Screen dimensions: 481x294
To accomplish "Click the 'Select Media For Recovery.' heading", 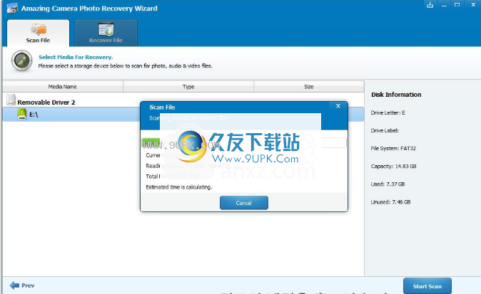I will (76, 57).
